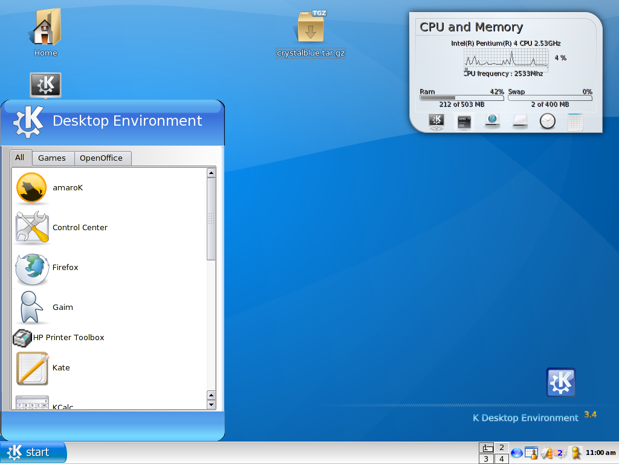The image size is (619, 464).
Task: Click the blue KDE logo desktop icon
Action: pyautogui.click(x=561, y=382)
